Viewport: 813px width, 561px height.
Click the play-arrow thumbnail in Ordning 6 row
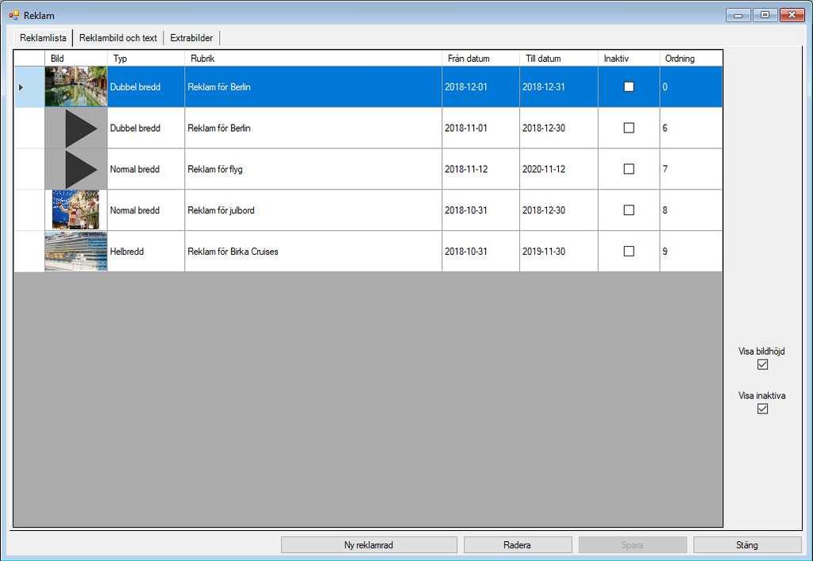tap(76, 128)
